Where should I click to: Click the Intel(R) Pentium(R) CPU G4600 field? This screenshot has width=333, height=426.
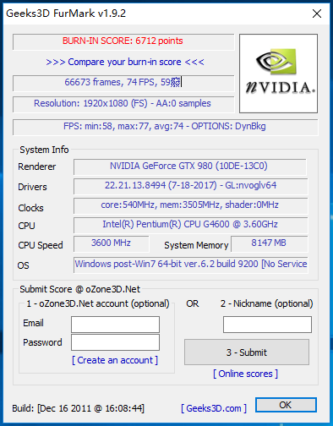[191, 225]
